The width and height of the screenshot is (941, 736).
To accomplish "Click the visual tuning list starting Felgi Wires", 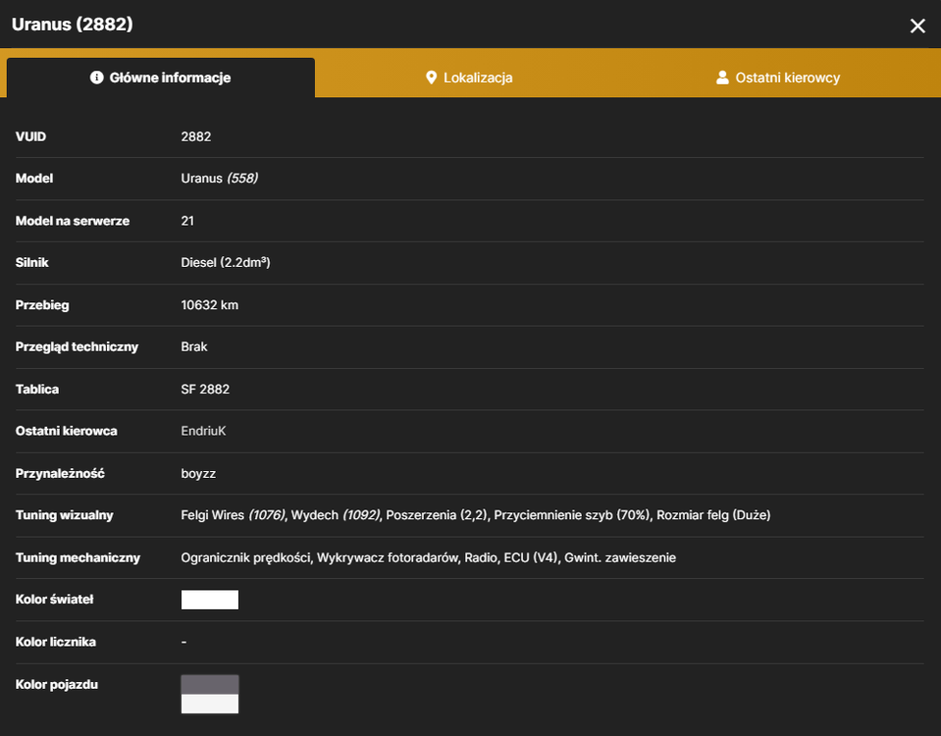I will click(x=475, y=515).
